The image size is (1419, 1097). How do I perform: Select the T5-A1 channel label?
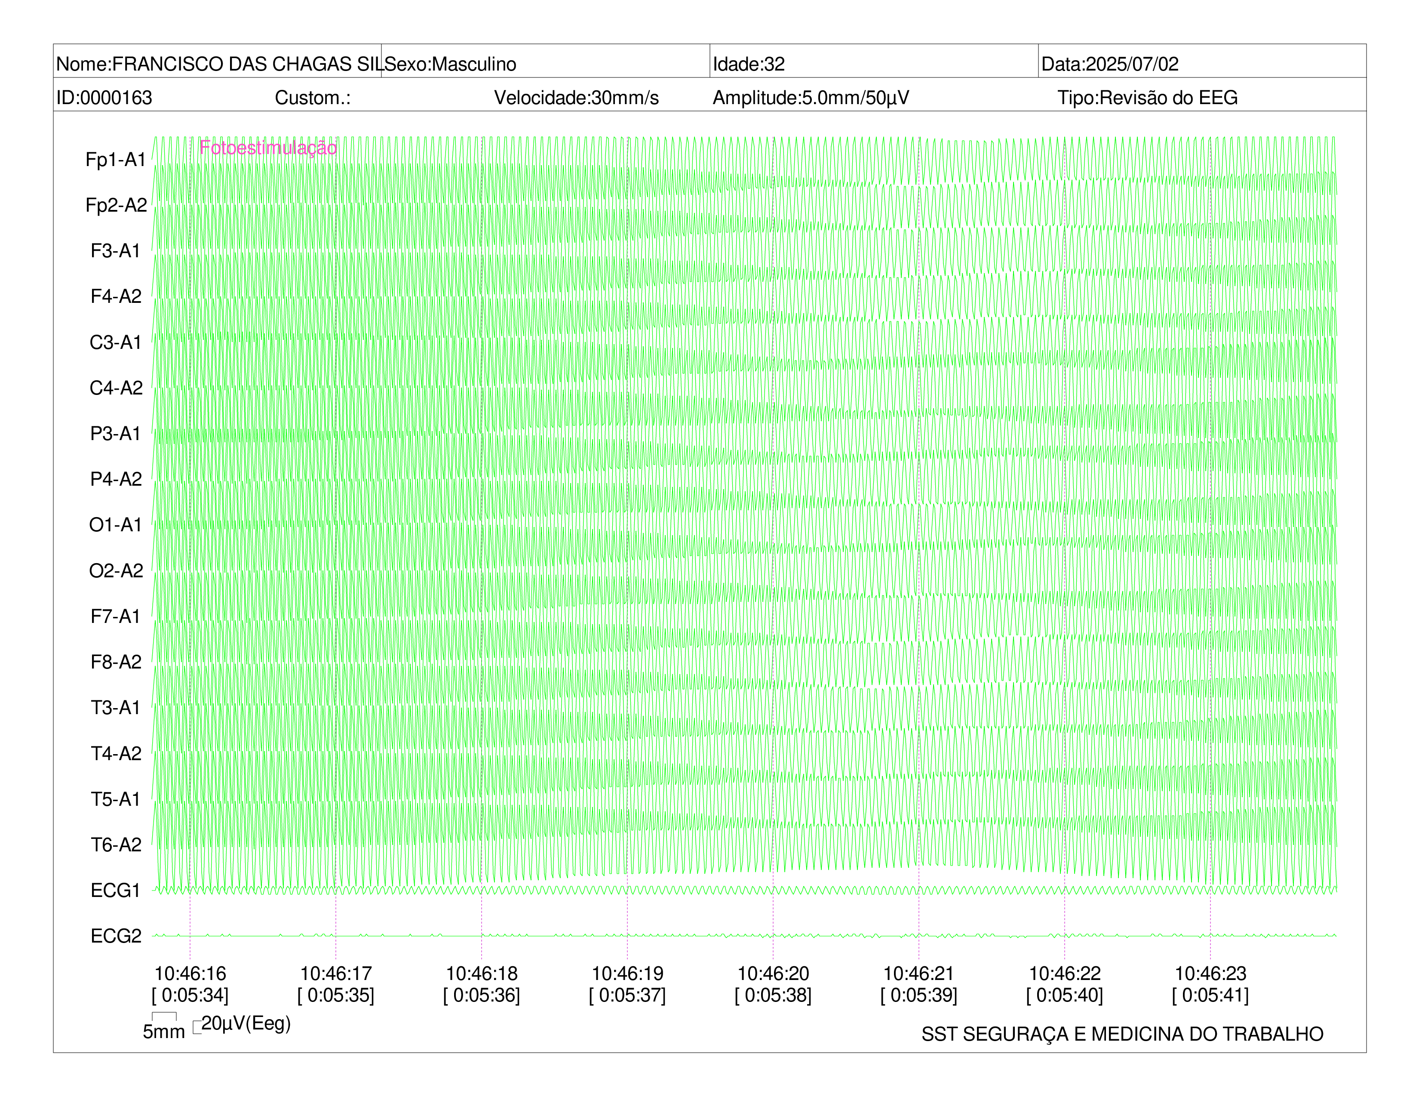click(x=116, y=799)
